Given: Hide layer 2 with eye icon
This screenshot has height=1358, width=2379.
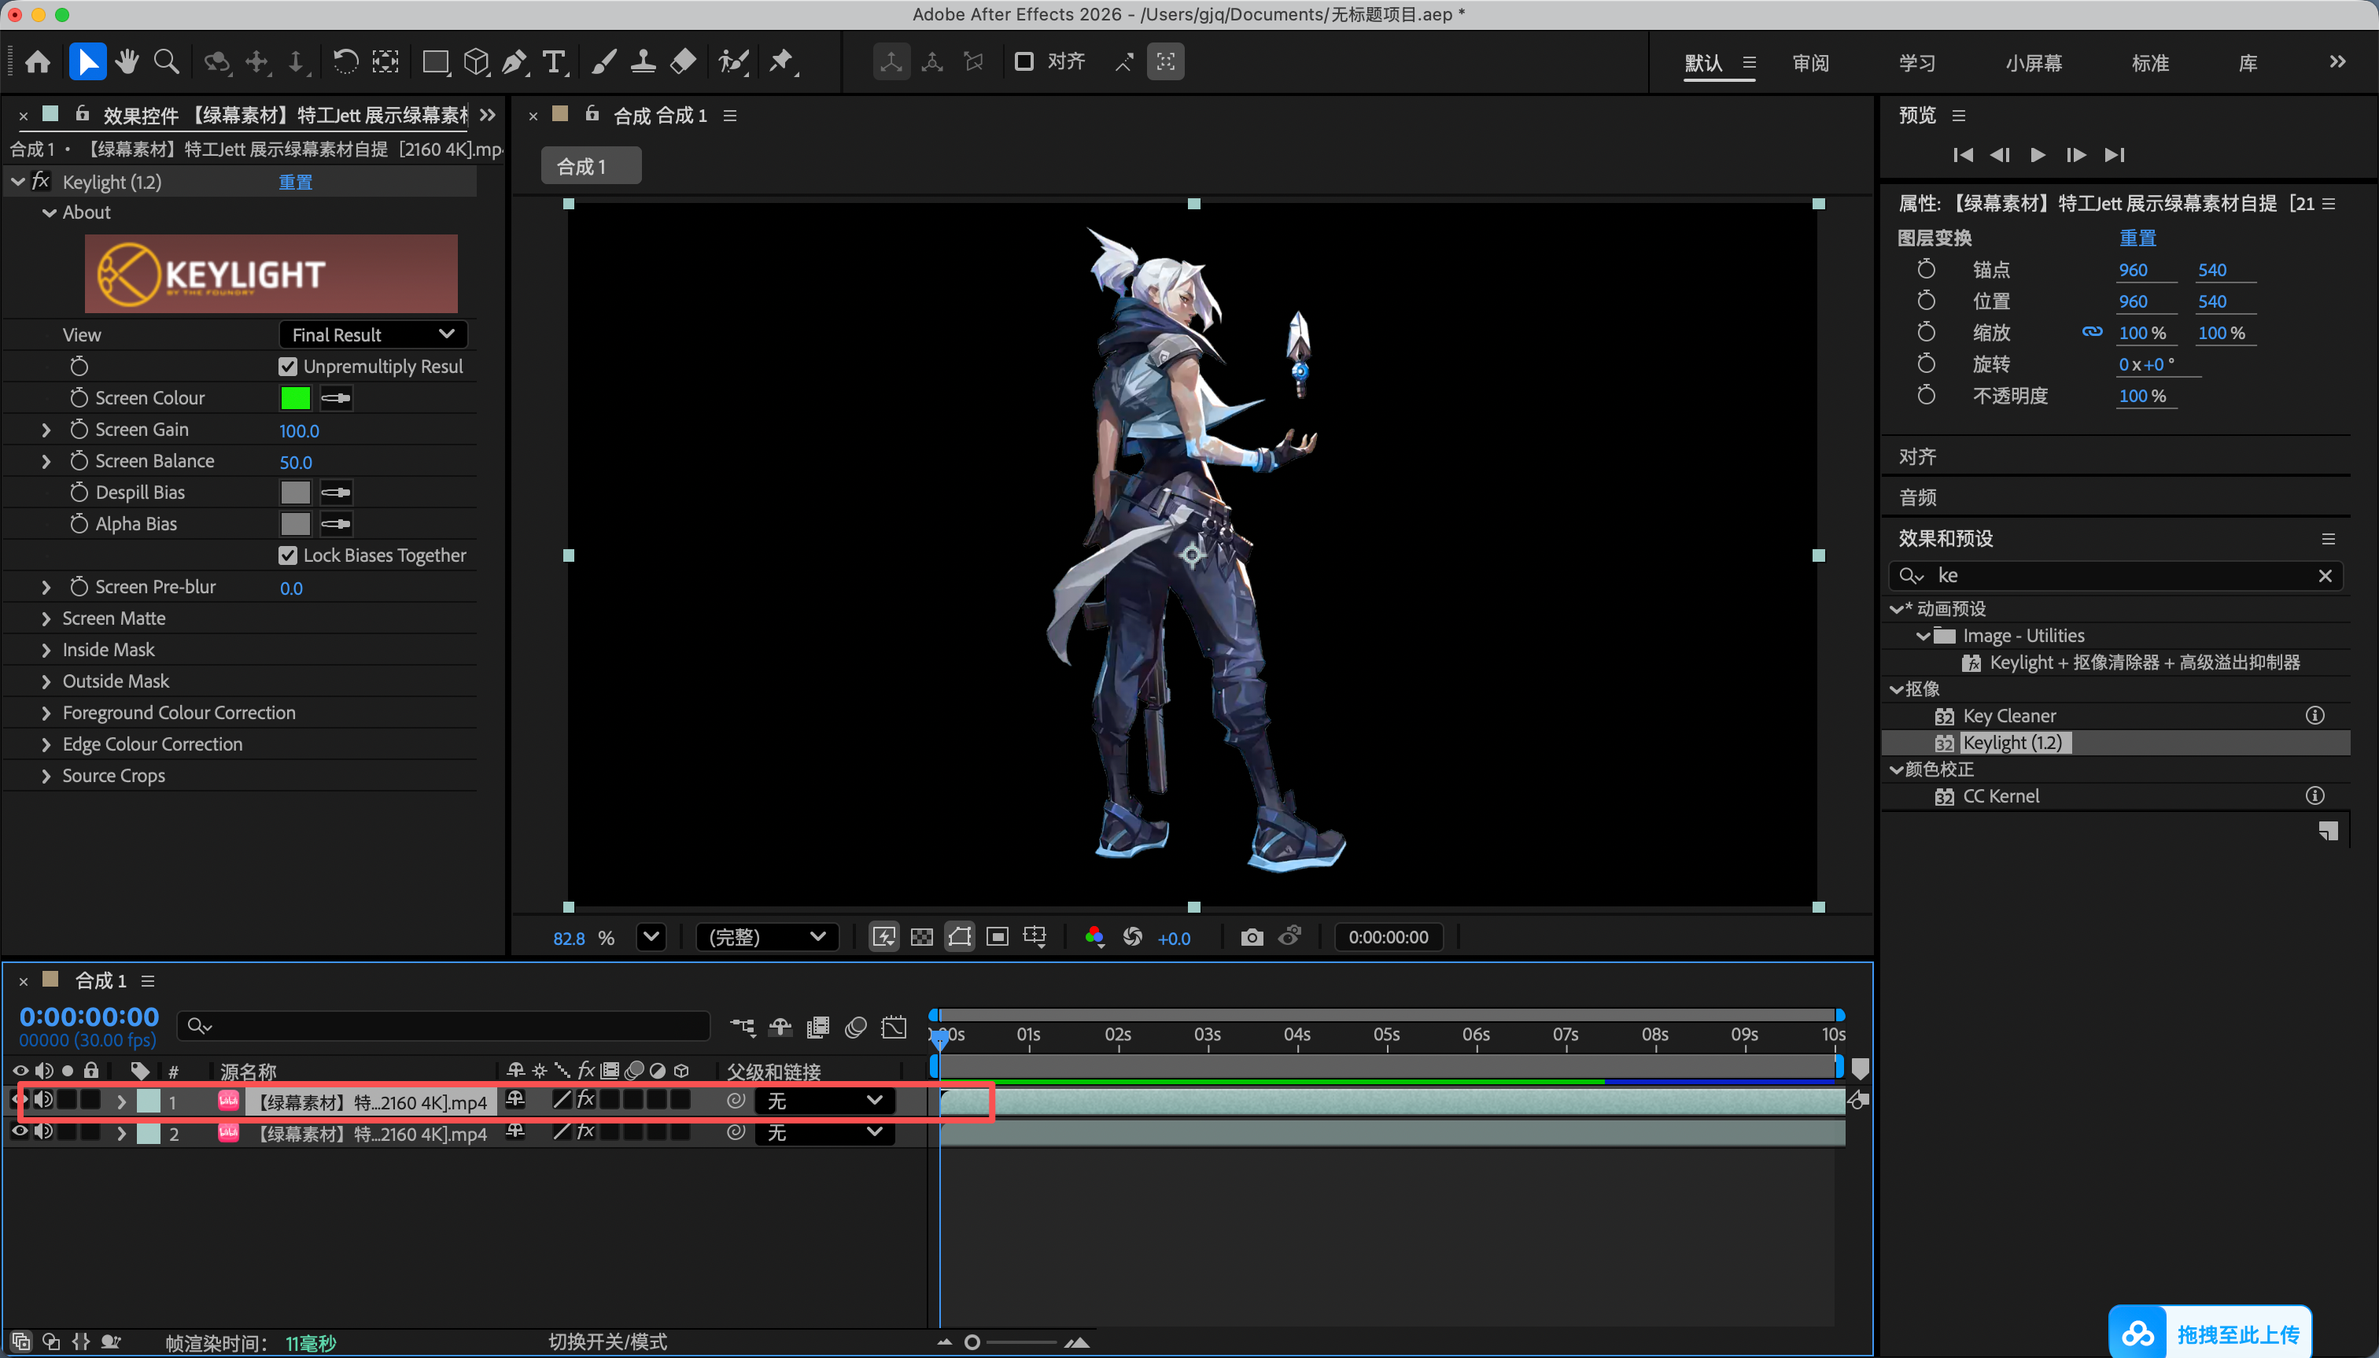Looking at the screenshot, I should click(x=19, y=1132).
